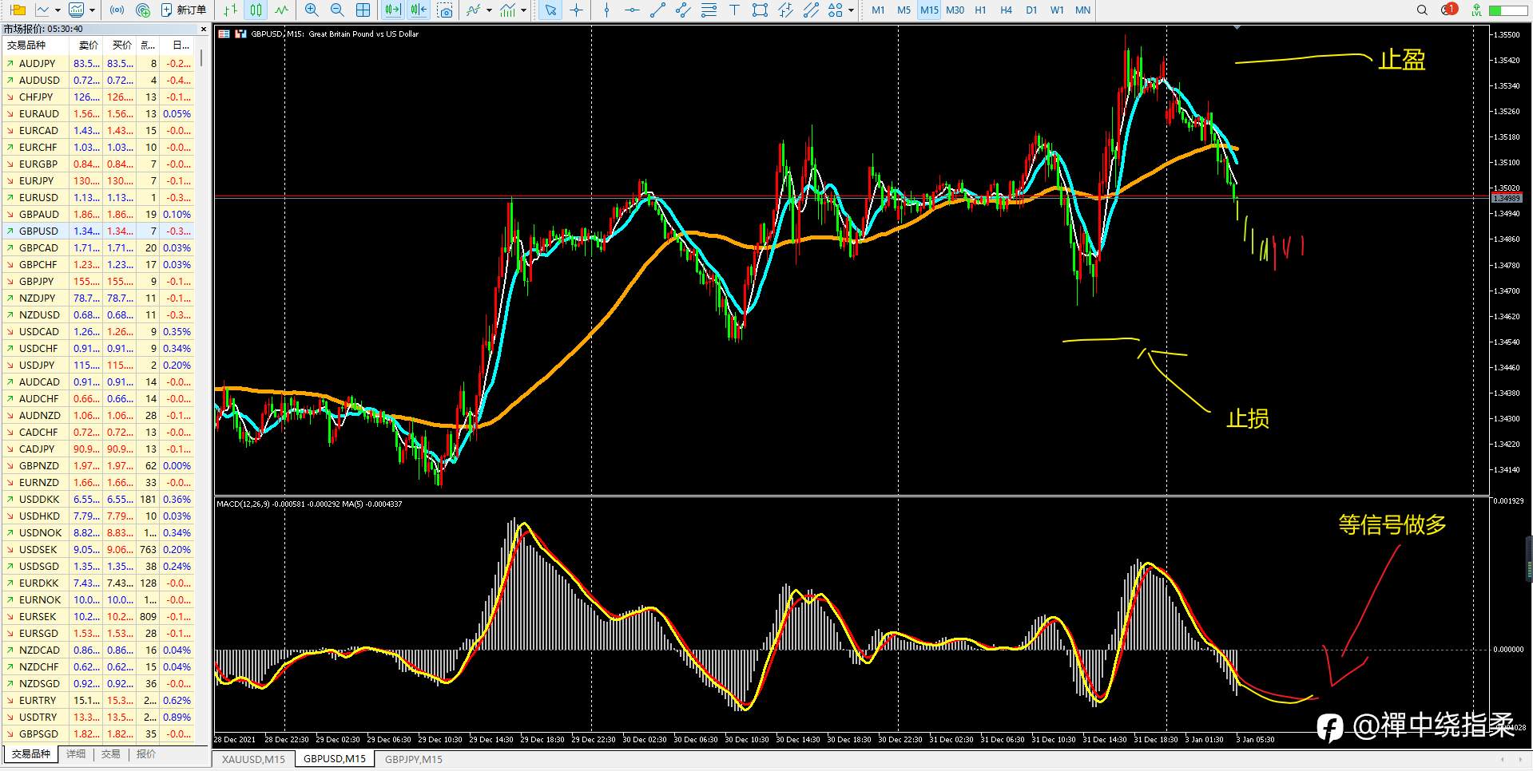Click the zoom out magnifier icon
Image resolution: width=1533 pixels, height=771 pixels.
337,10
